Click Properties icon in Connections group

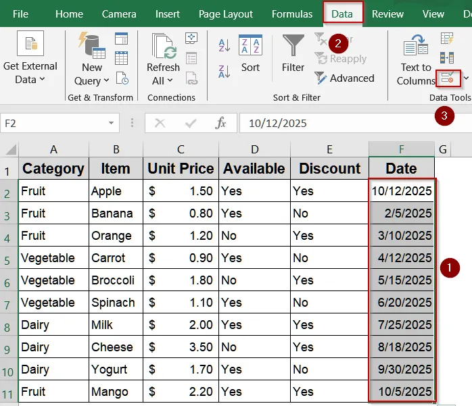pos(191,58)
